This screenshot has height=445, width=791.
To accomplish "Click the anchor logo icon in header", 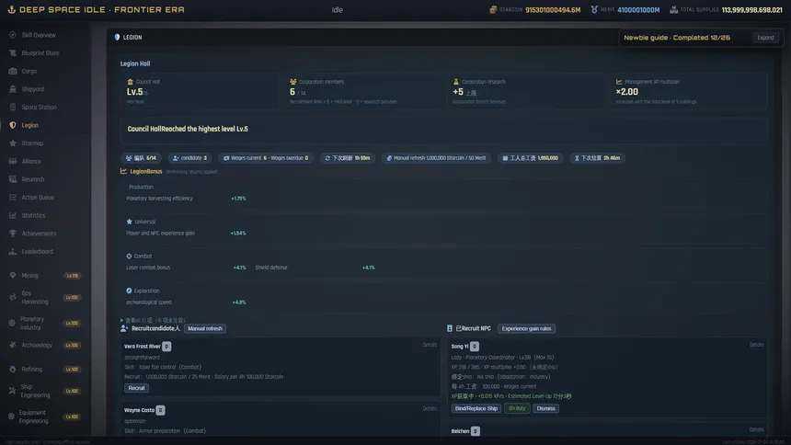I will (x=11, y=9).
